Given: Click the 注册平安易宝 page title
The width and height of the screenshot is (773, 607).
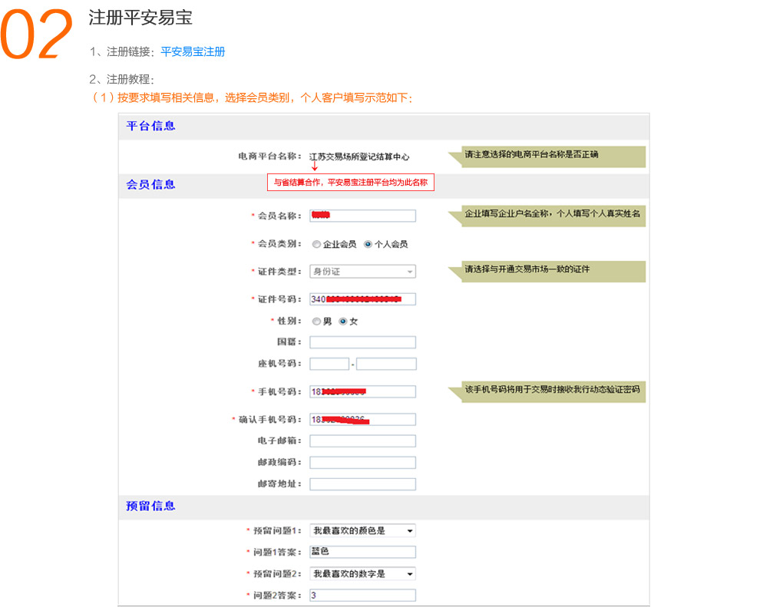Looking at the screenshot, I should tap(140, 18).
